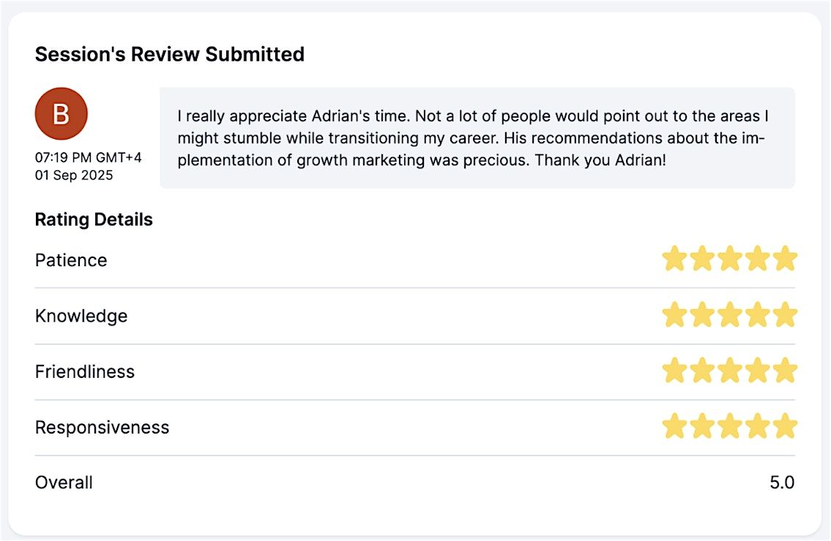Click the red B reviewer avatar
The height and width of the screenshot is (541, 831).
(62, 114)
